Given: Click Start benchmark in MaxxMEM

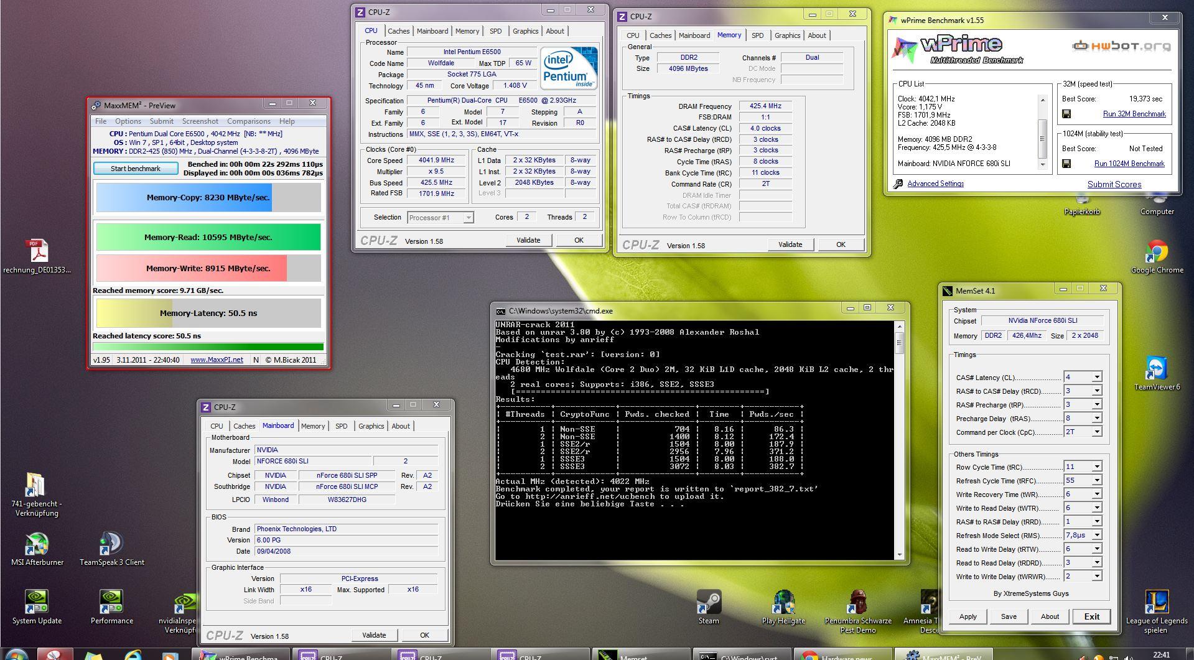Looking at the screenshot, I should click(x=136, y=169).
